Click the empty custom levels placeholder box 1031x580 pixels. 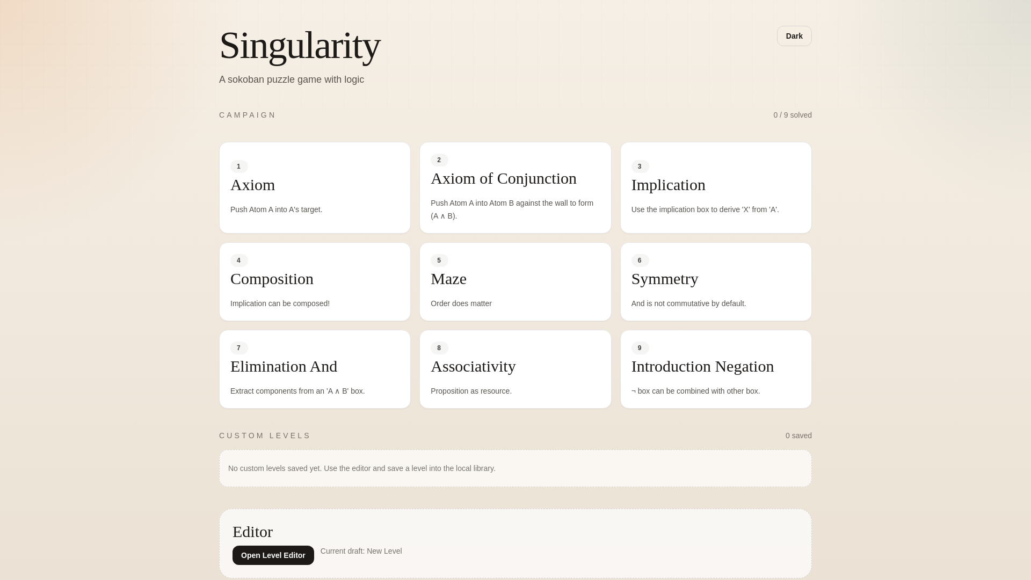point(515,468)
